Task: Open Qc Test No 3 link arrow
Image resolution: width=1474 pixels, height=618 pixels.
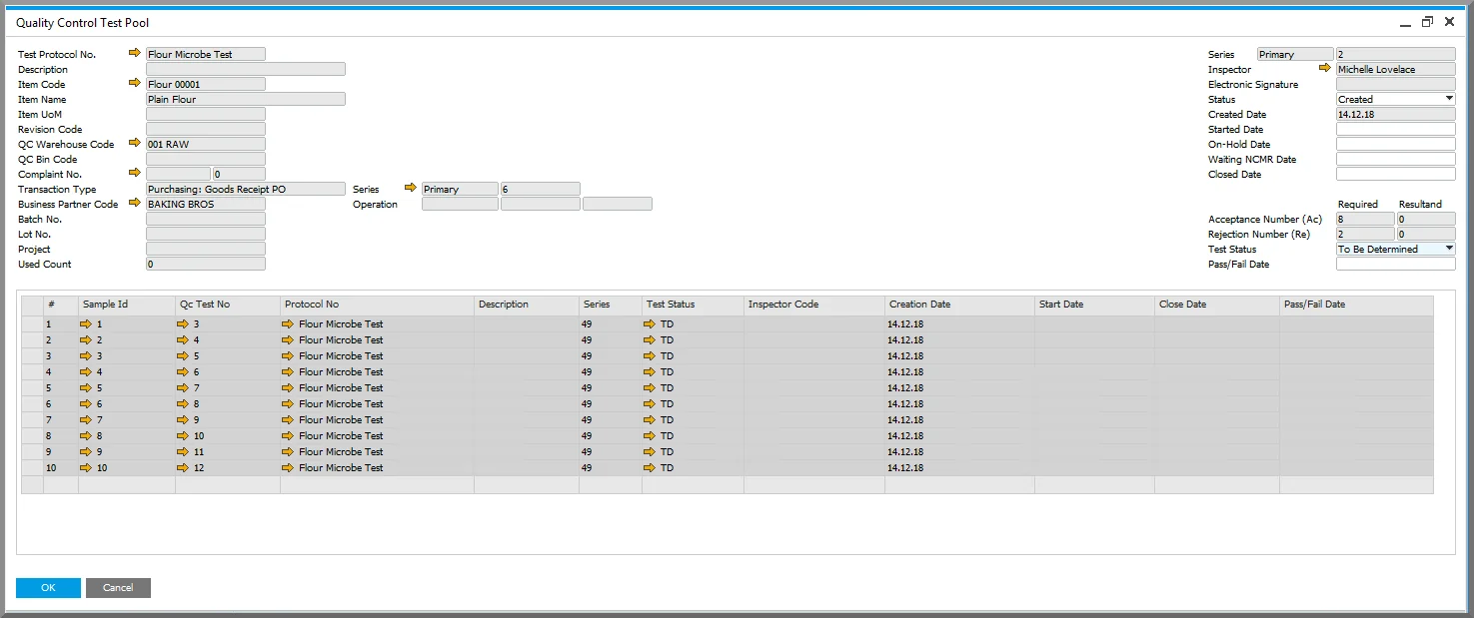Action: point(183,324)
